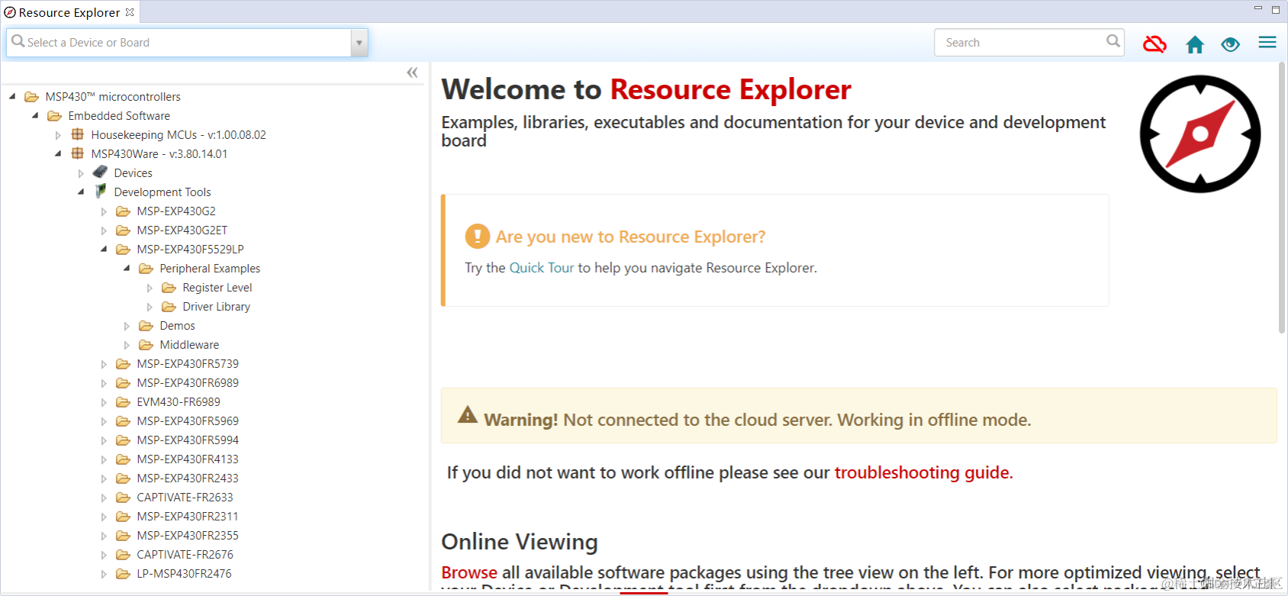Click the MSP430 microcontrollers folder icon
The width and height of the screenshot is (1288, 596).
click(31, 97)
